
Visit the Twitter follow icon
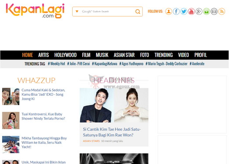(184, 11)
